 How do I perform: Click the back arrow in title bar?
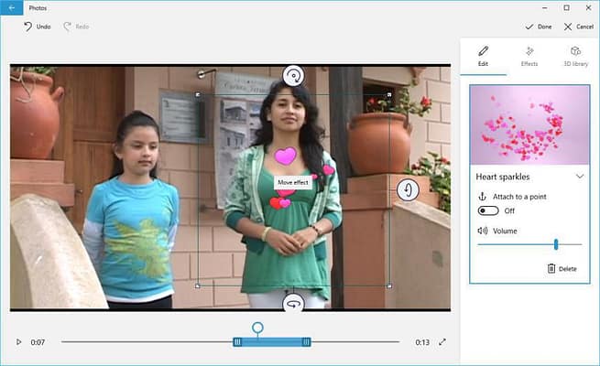(x=12, y=7)
